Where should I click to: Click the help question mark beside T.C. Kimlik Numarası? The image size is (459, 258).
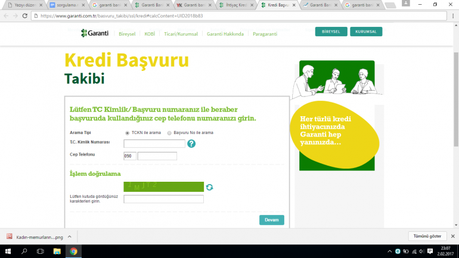click(x=191, y=144)
